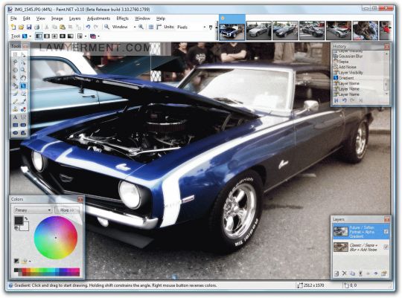Choose the Radial gradient type
402x298 pixels.
(x=63, y=36)
